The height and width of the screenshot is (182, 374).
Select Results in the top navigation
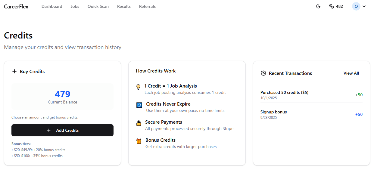(x=124, y=6)
